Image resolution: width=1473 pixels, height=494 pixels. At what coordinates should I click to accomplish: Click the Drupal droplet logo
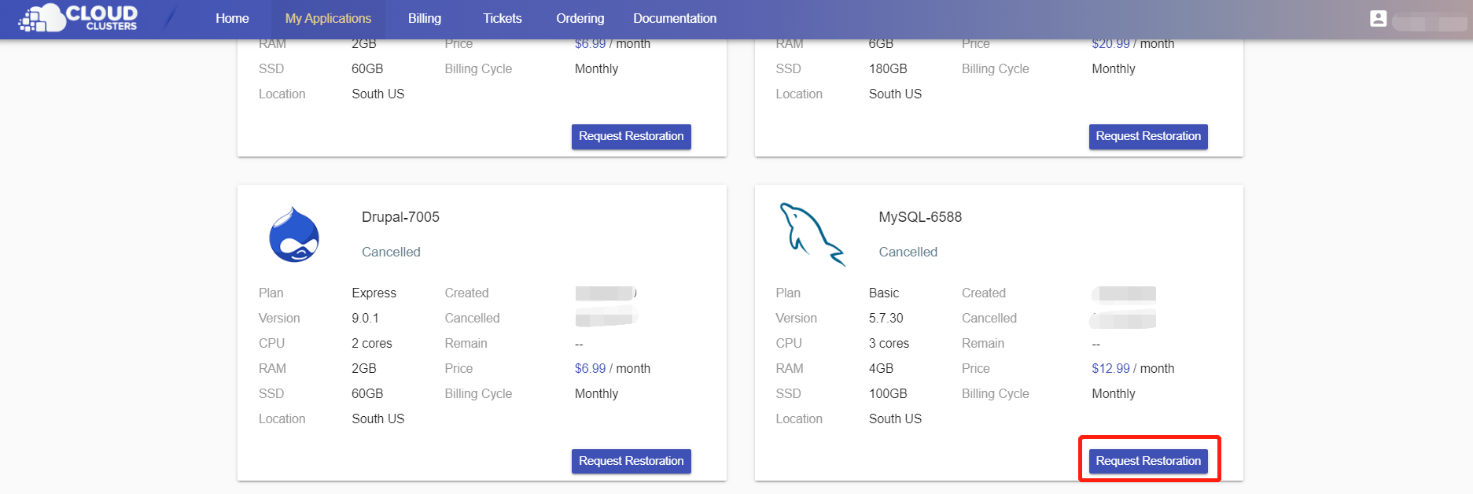point(294,234)
